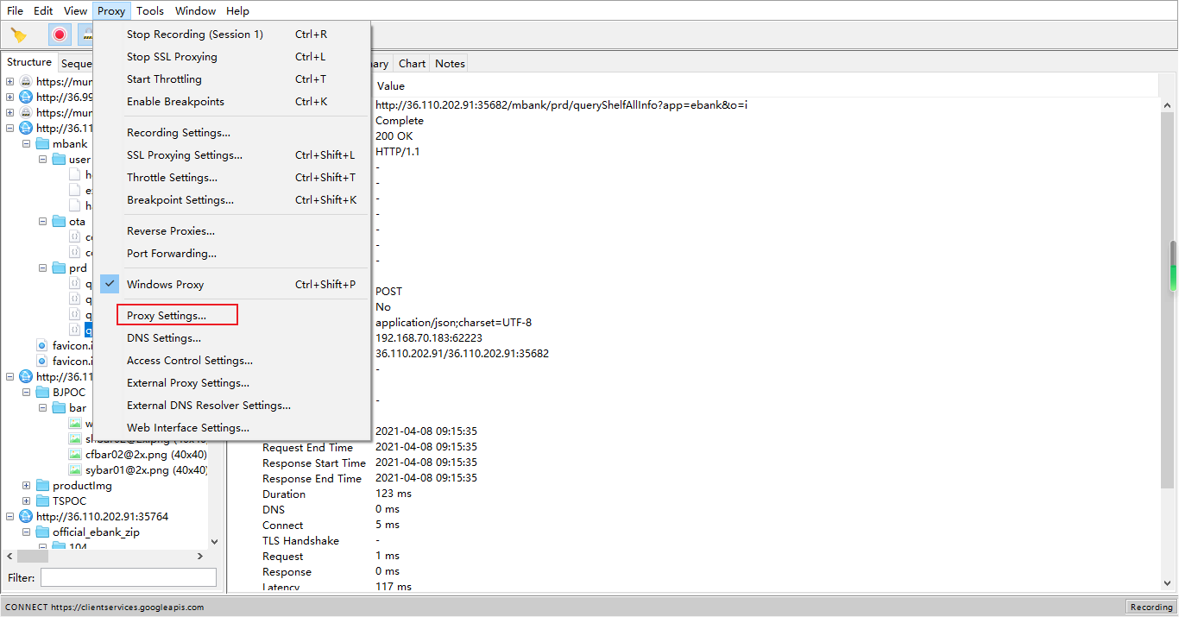Collapse the http://36.110.202.91:35764 host node

point(10,517)
